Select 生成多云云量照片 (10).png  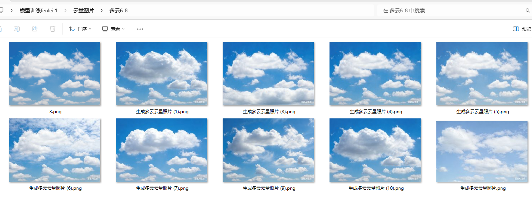pos(375,150)
